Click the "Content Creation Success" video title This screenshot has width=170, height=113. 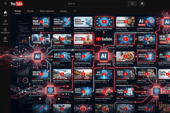145,63
